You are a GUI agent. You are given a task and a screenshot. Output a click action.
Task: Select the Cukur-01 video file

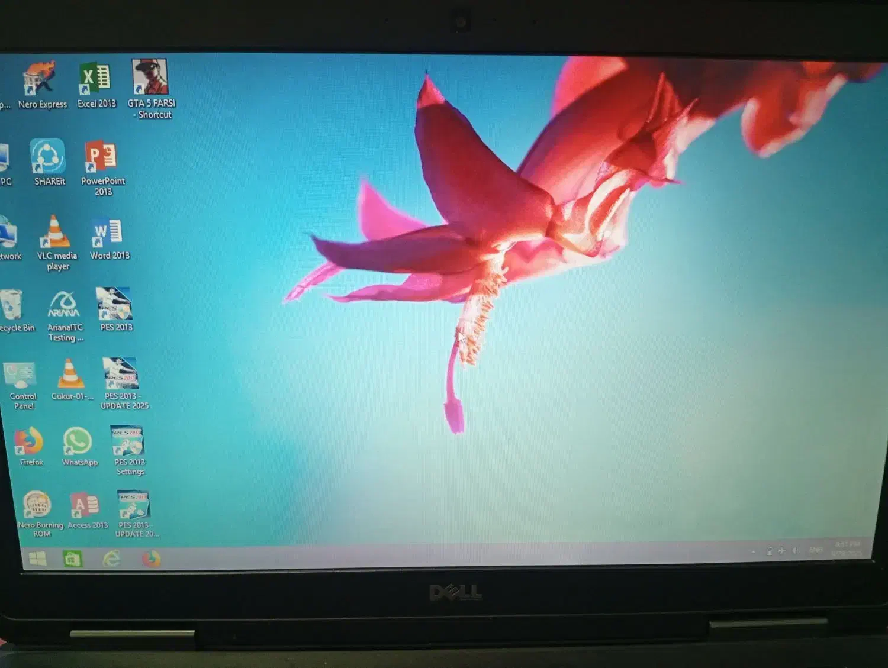click(x=70, y=375)
